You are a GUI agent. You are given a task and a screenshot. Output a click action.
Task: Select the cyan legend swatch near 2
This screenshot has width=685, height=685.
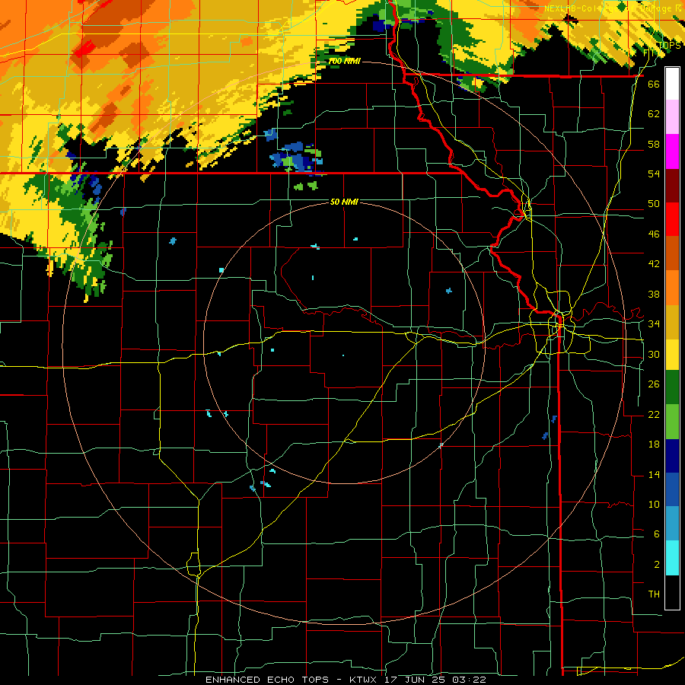[x=672, y=558]
